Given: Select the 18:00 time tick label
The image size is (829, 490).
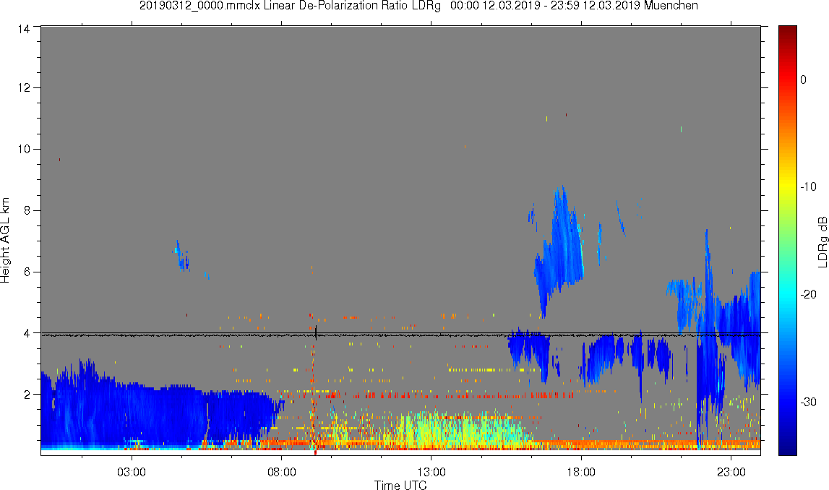Looking at the screenshot, I should click(581, 472).
